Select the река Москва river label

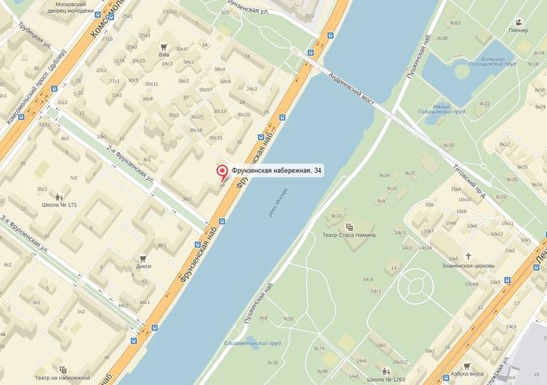279,203
